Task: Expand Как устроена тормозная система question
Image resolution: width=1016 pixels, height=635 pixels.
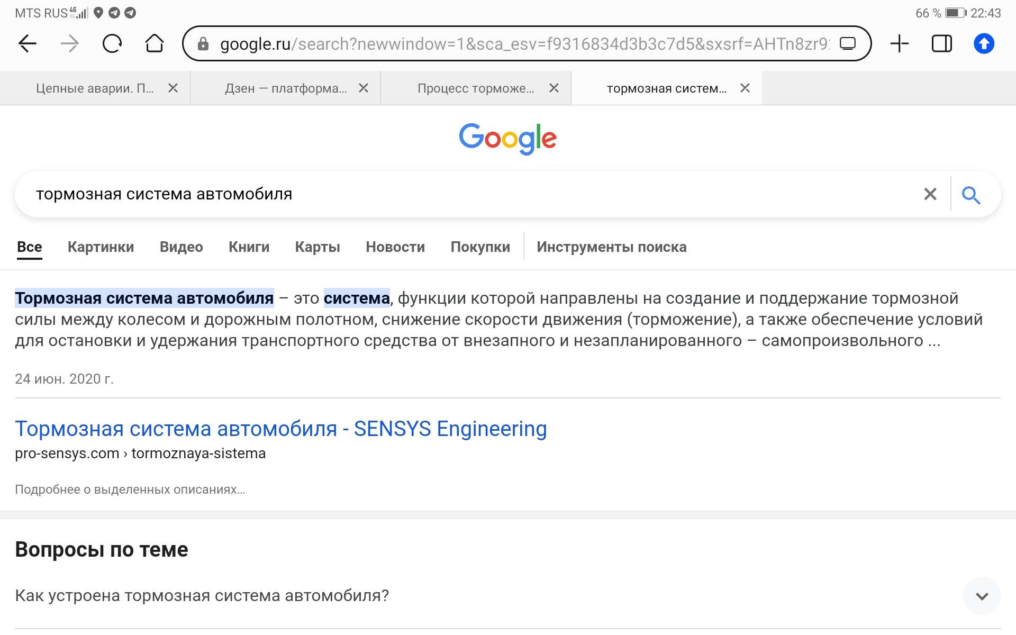Action: (x=982, y=596)
